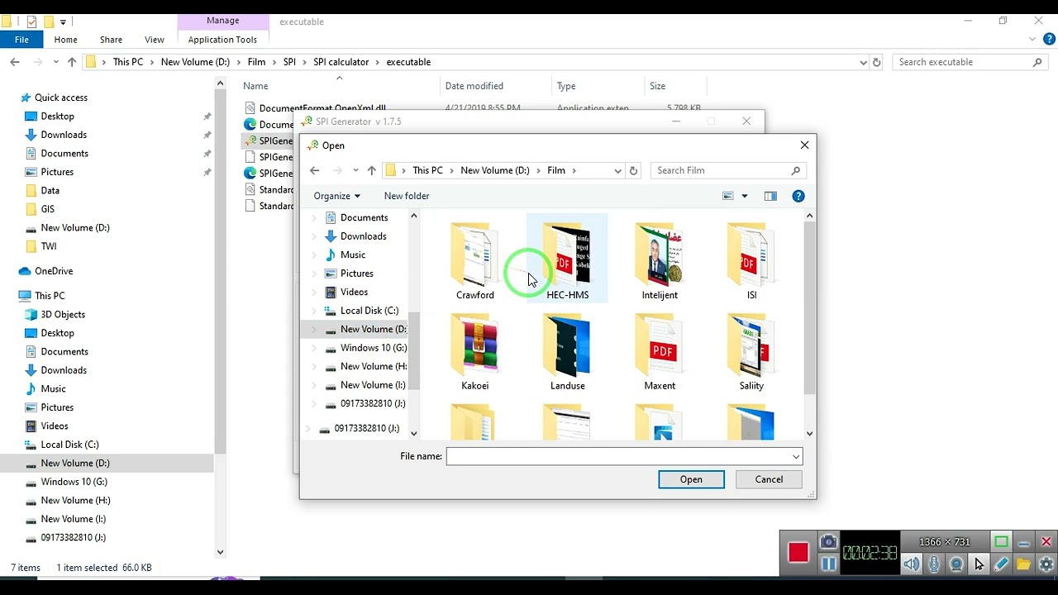Click the Manage contextual tab
The width and height of the screenshot is (1058, 595).
point(222,21)
